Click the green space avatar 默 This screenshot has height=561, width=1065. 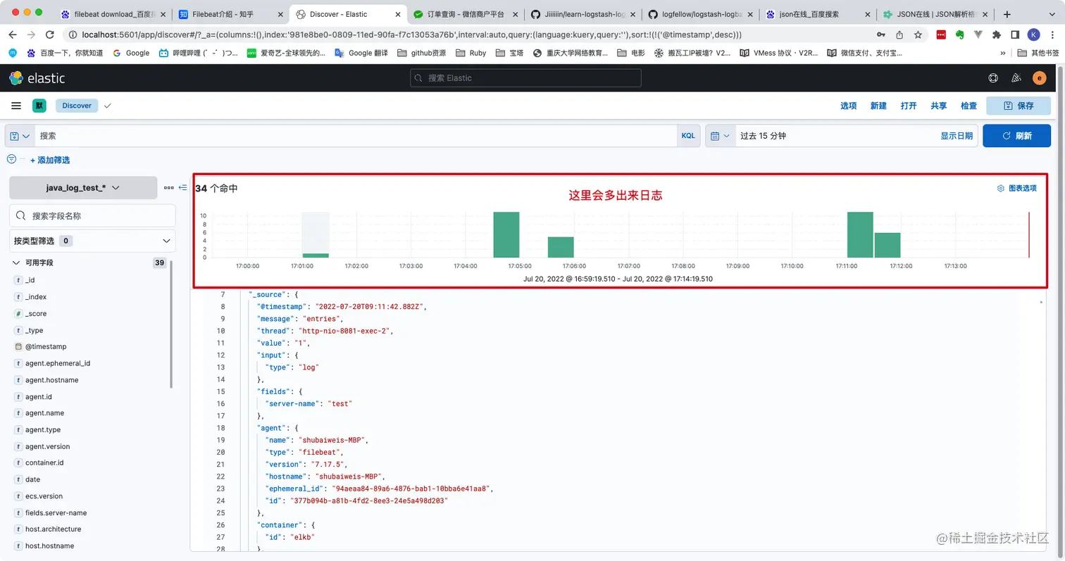click(39, 106)
